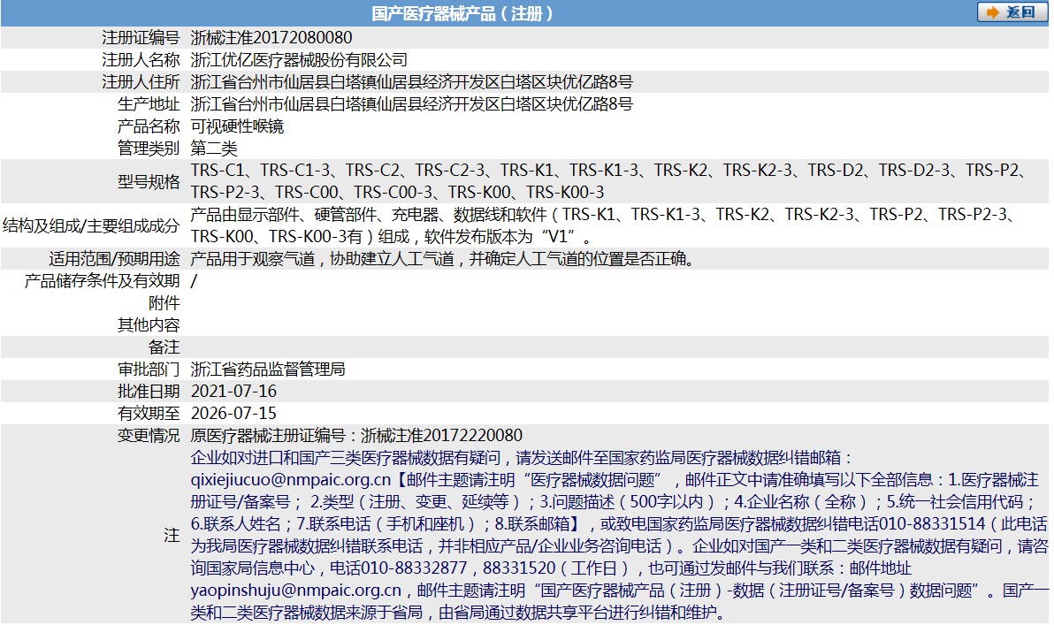Screen dimensions: 1054x625
Task: Click the 注册人名称 label
Action: tap(141, 60)
